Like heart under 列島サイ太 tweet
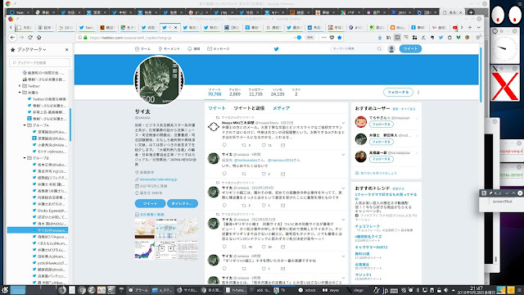Image resolution: width=524 pixels, height=295 pixels. click(x=264, y=247)
